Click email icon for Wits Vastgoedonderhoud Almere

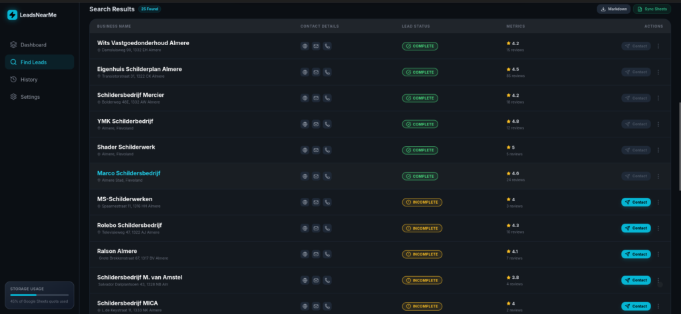point(316,46)
